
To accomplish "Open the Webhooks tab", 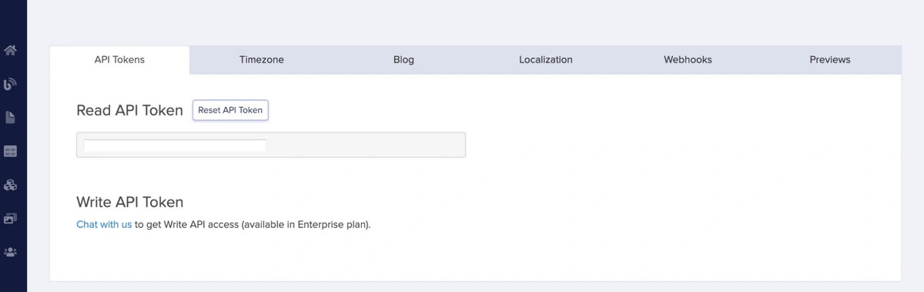I will coord(688,59).
